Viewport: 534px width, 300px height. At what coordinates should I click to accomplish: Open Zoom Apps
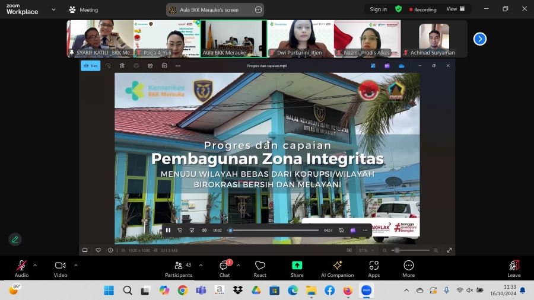click(374, 268)
